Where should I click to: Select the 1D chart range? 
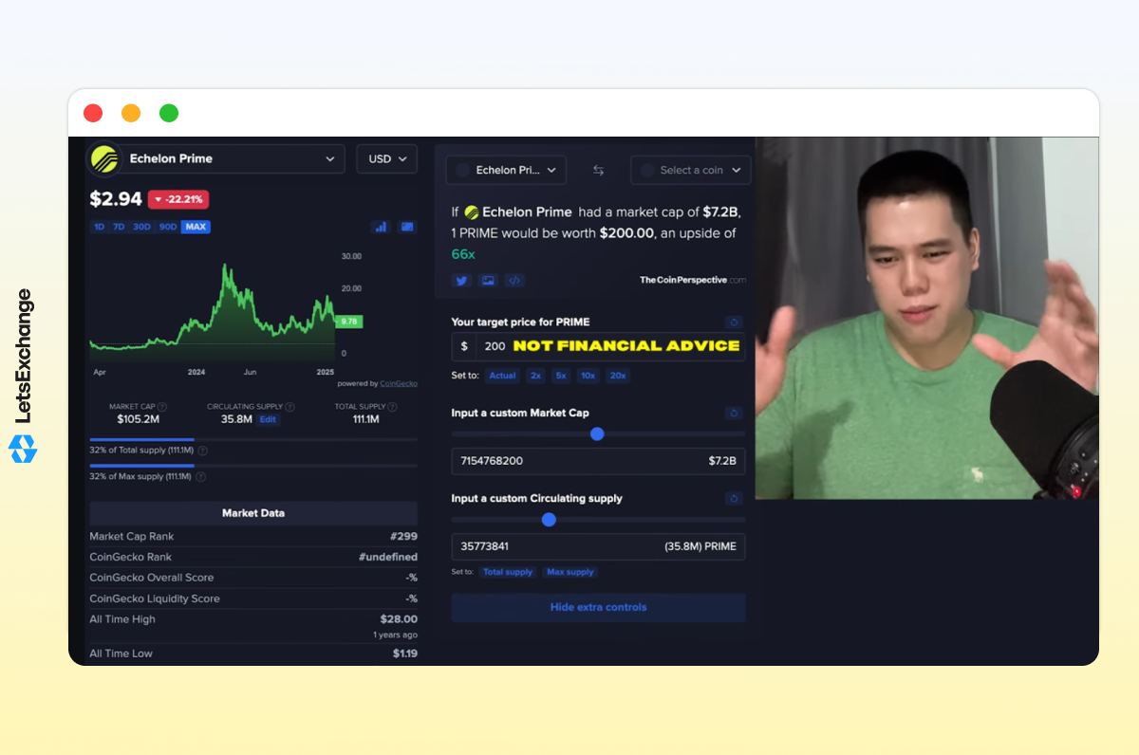click(x=99, y=227)
